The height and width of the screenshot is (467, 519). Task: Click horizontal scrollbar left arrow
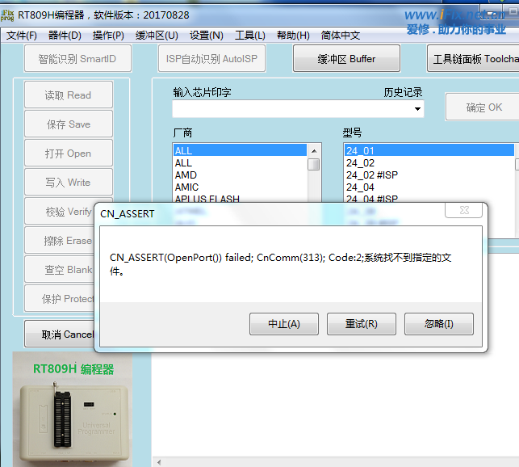coord(159,462)
